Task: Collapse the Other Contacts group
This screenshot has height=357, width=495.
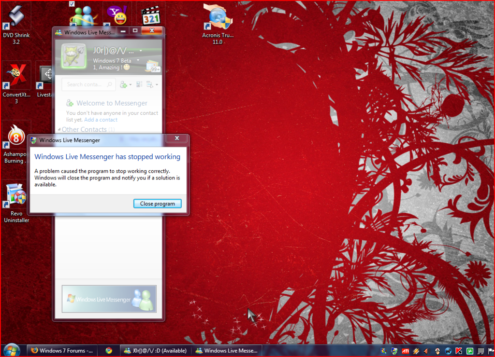Action: click(x=59, y=129)
